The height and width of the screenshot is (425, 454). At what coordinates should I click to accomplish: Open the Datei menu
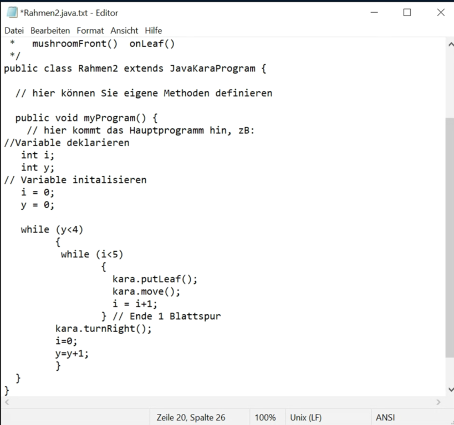15,30
